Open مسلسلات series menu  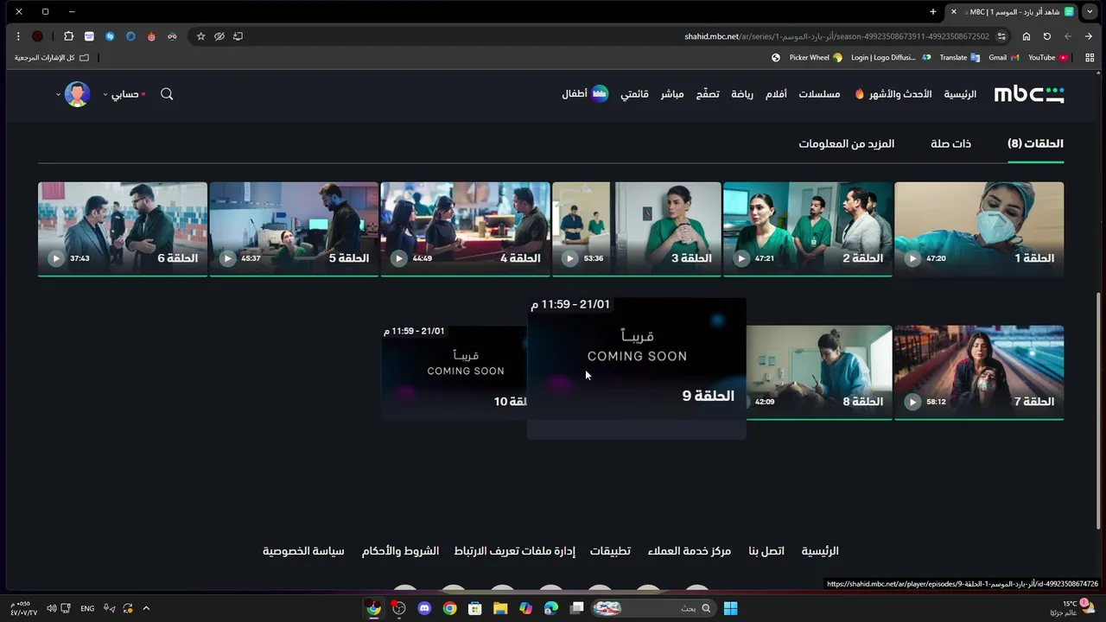click(x=819, y=94)
